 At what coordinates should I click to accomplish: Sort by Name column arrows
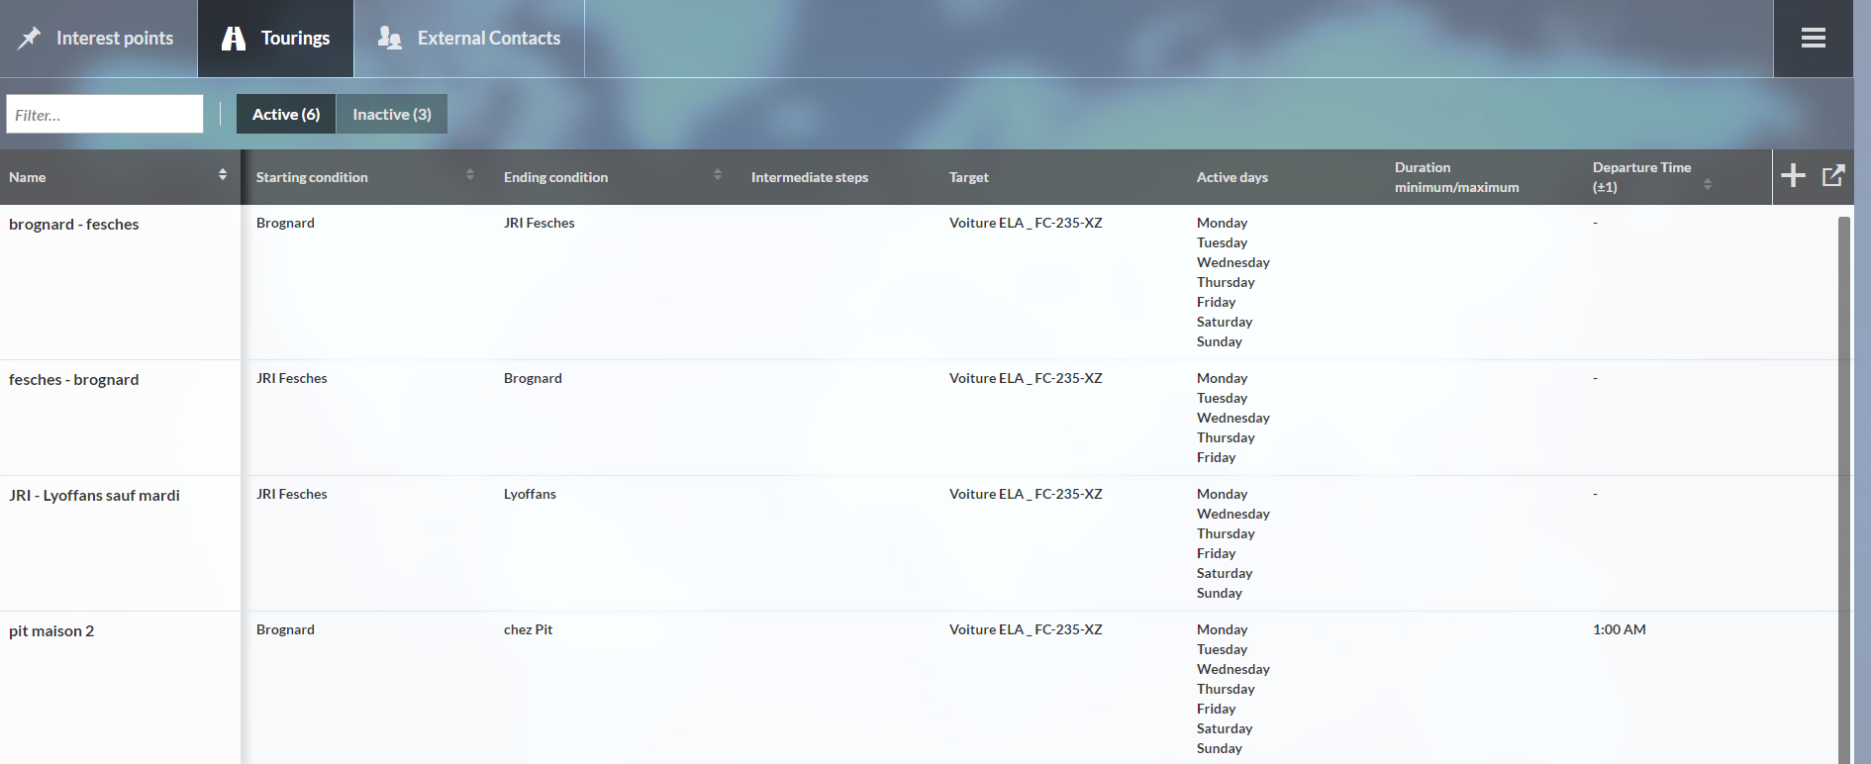click(x=223, y=175)
